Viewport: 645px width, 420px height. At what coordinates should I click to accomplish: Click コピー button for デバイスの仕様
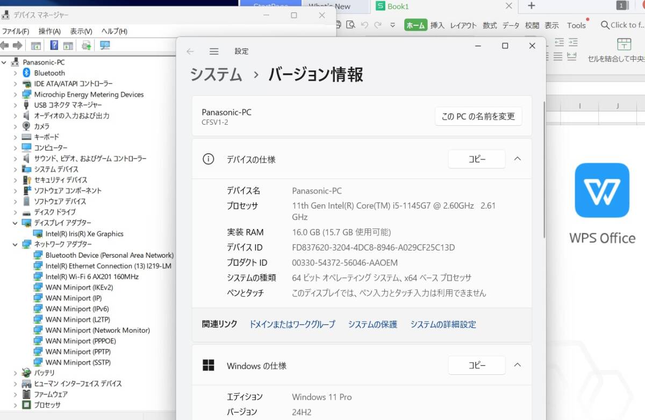click(x=477, y=159)
